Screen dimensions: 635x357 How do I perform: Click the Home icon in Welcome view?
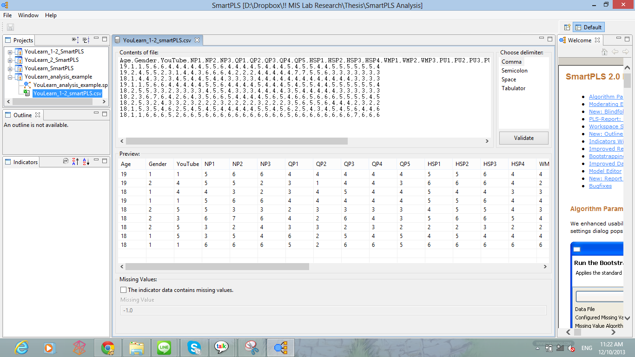pos(604,52)
